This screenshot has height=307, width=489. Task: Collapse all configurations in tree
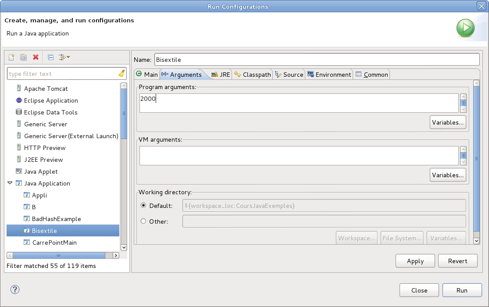pos(50,57)
